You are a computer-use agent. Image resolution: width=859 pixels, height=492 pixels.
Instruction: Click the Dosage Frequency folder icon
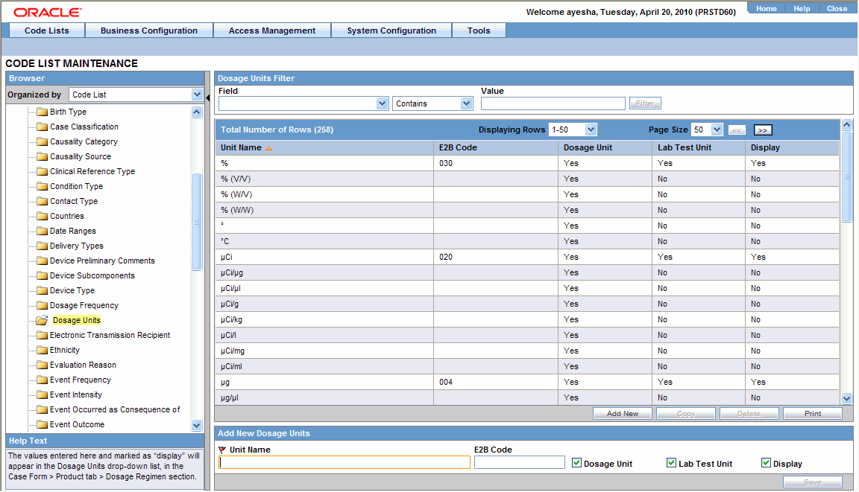[43, 306]
